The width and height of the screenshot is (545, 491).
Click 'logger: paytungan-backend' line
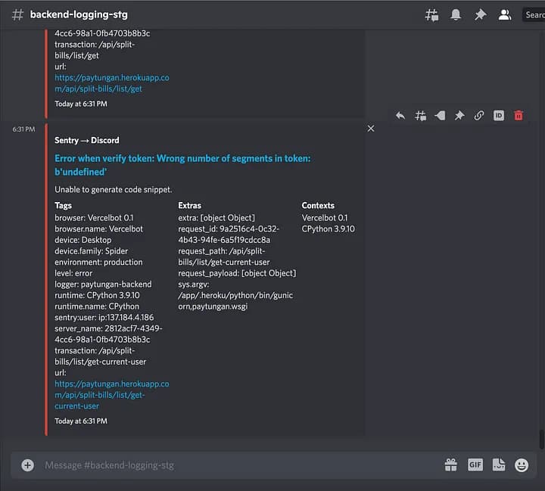pos(103,284)
